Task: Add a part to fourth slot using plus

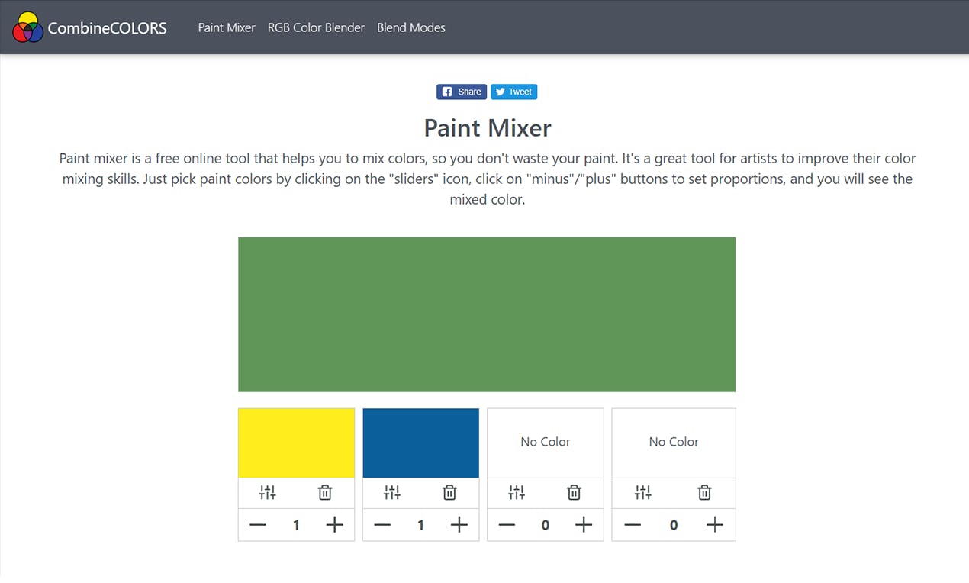Action: (714, 525)
